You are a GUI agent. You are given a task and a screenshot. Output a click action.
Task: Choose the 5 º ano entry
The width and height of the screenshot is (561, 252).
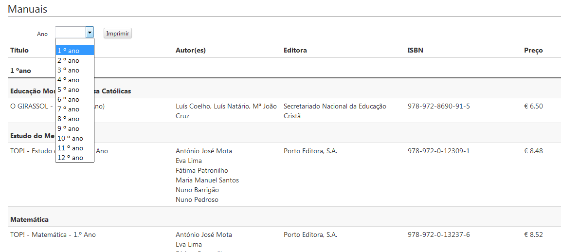[x=74, y=90]
